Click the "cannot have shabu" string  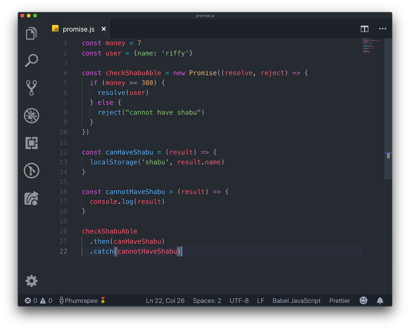pyautogui.click(x=163, y=112)
